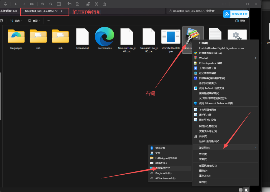The height and width of the screenshot is (192, 270).
Task: Go to the next image in viewer
Action: click(x=24, y=4)
